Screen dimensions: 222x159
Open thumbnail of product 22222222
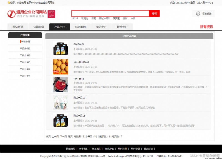[60, 49]
